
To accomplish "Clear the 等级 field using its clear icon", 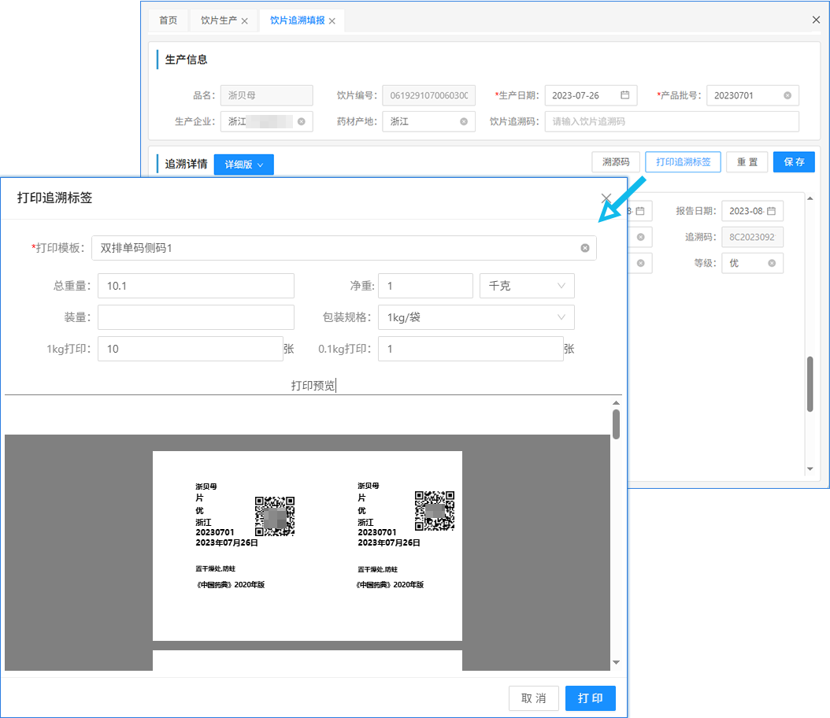I will click(x=771, y=263).
